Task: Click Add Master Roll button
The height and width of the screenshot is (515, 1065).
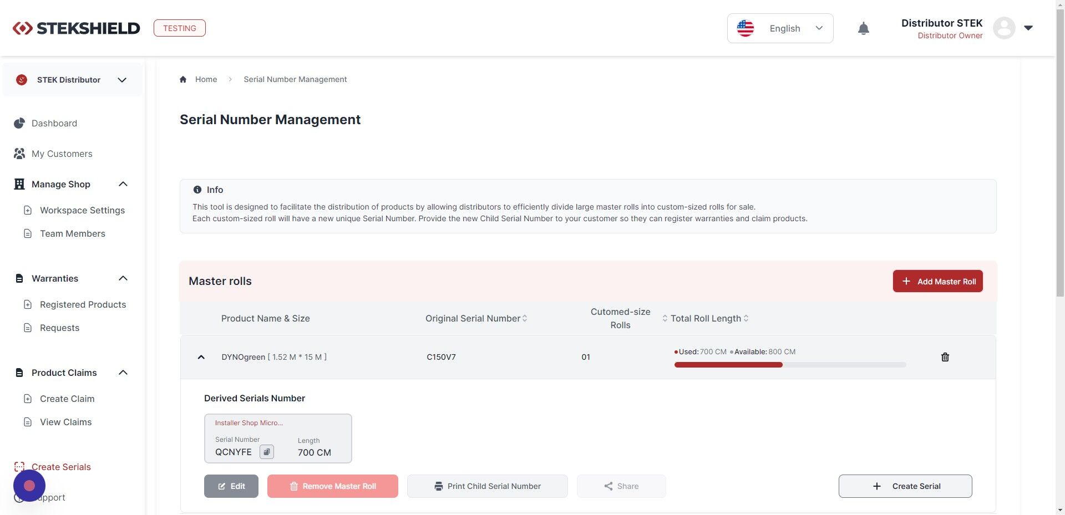Action: (x=937, y=281)
